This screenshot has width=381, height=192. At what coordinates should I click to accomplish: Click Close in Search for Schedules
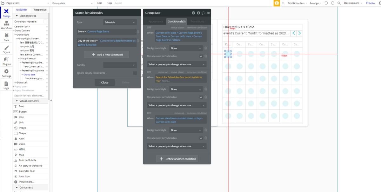pyautogui.click(x=105, y=83)
